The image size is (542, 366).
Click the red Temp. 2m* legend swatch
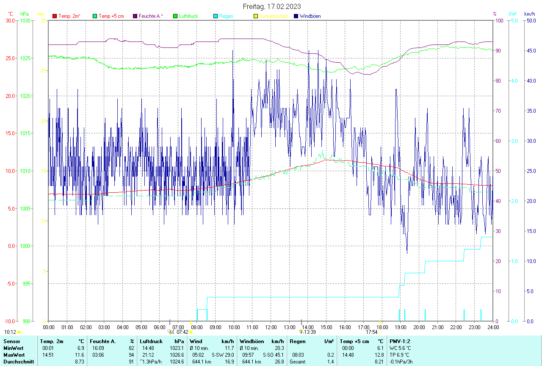click(x=55, y=16)
